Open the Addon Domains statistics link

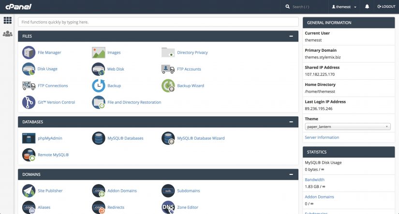coord(319,197)
